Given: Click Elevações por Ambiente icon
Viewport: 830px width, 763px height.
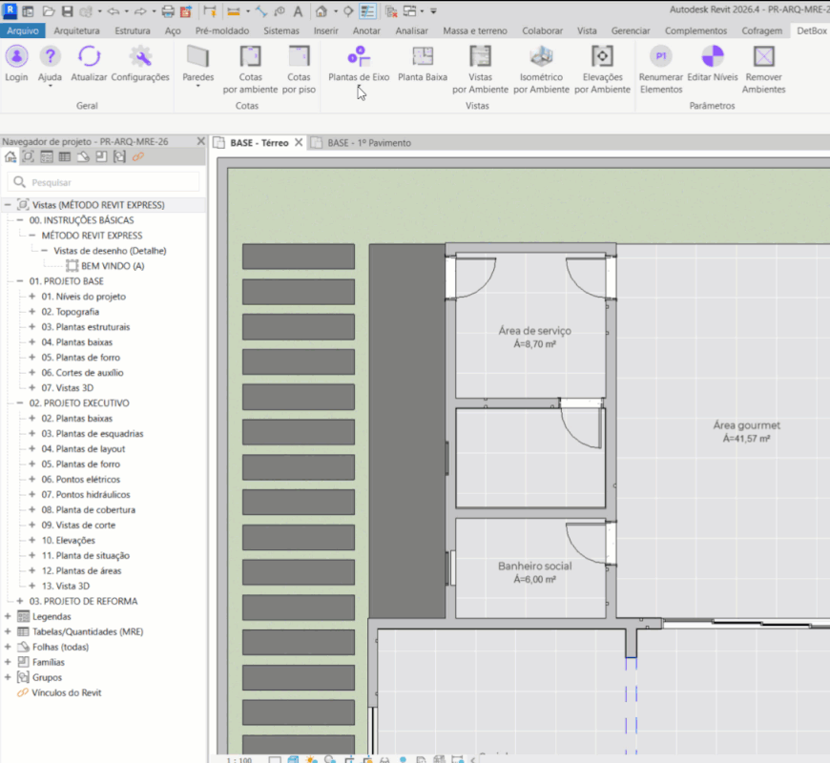Looking at the screenshot, I should pyautogui.click(x=602, y=56).
